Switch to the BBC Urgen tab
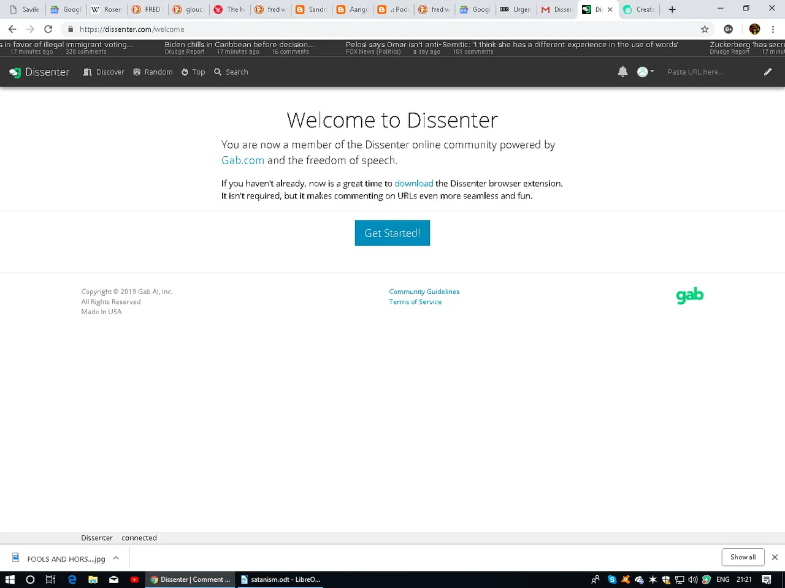The height and width of the screenshot is (588, 785). pyautogui.click(x=516, y=9)
